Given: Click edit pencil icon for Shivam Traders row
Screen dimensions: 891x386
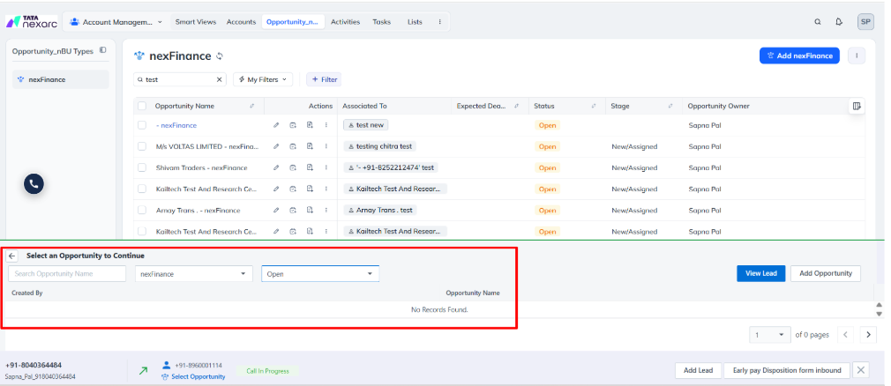Looking at the screenshot, I should tap(276, 167).
